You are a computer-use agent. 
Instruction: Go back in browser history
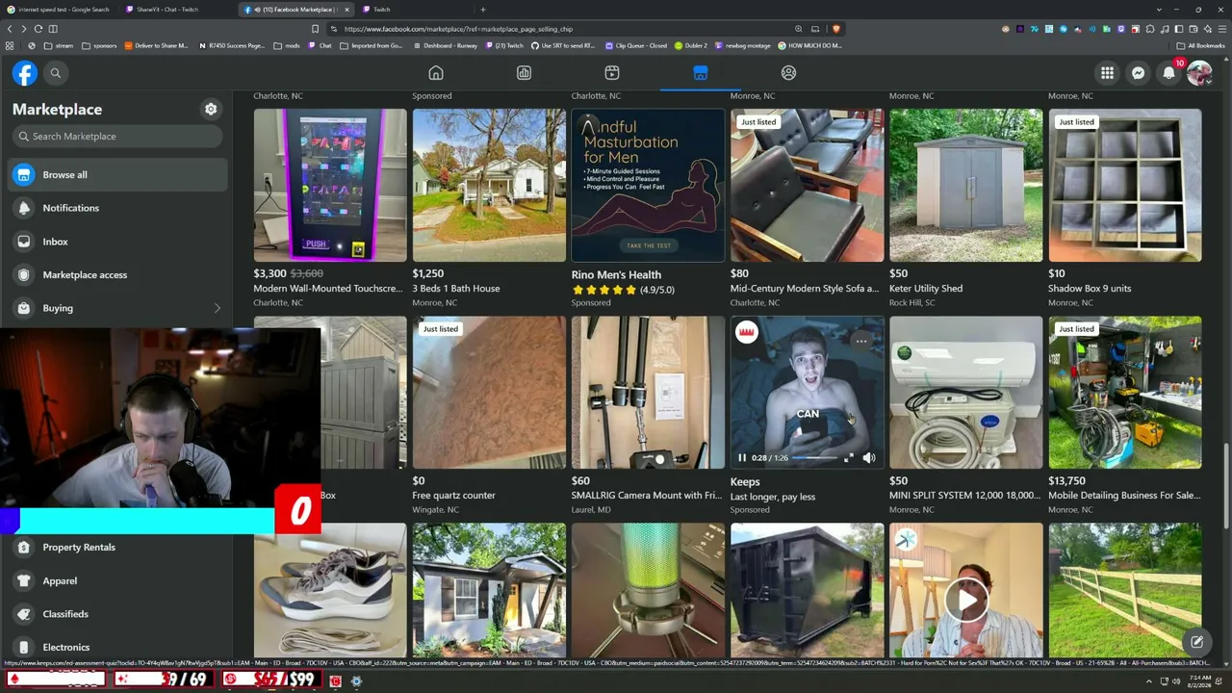10,29
